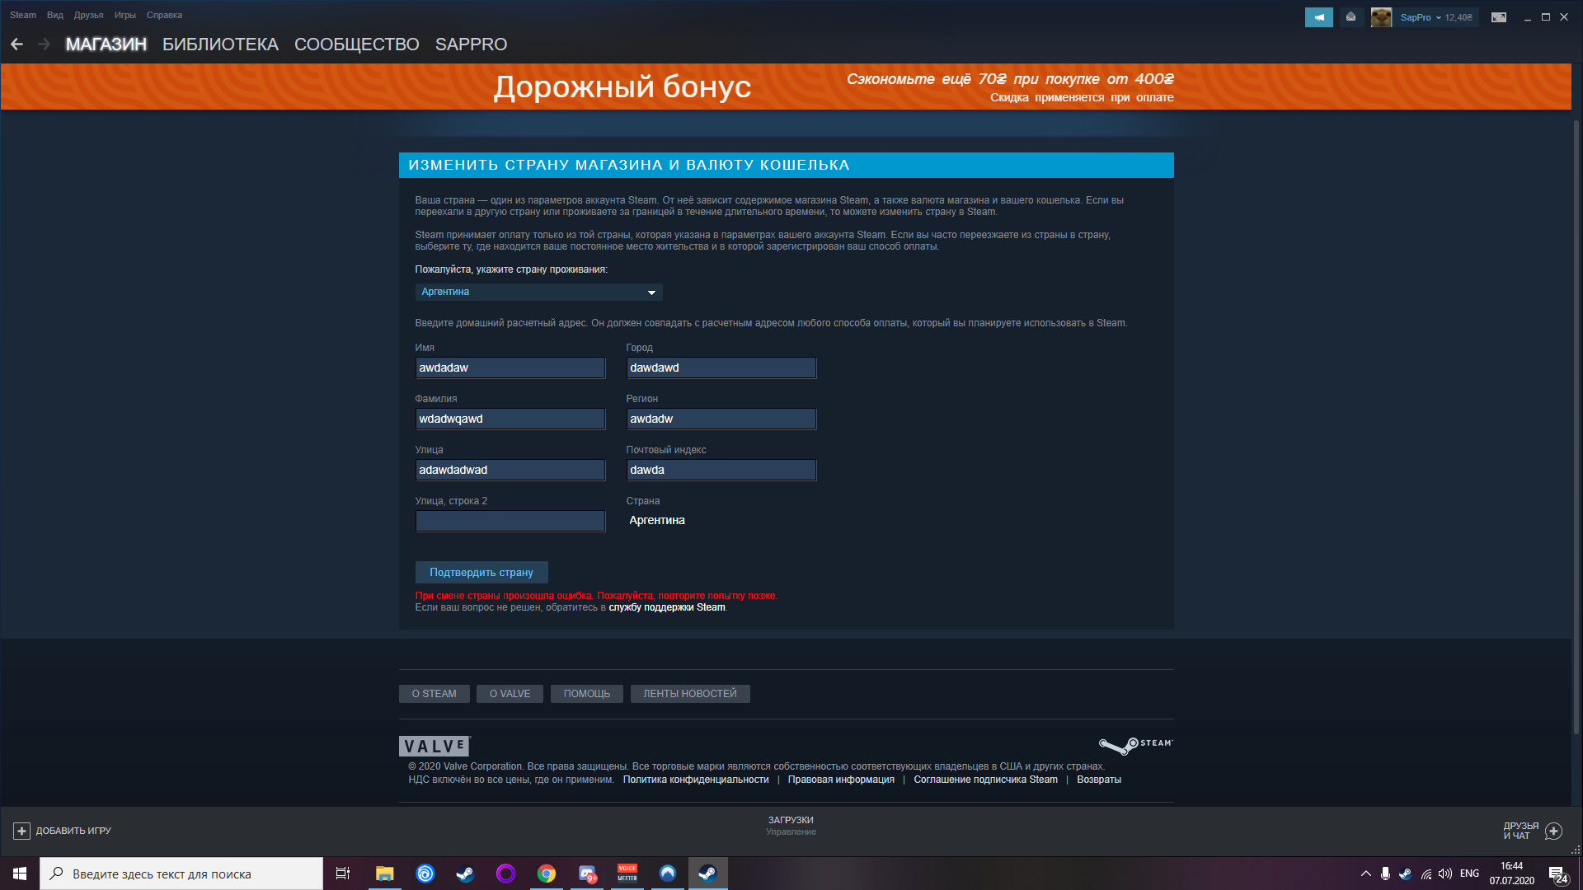
Task: Open the Windows notification center icon
Action: point(1557,874)
